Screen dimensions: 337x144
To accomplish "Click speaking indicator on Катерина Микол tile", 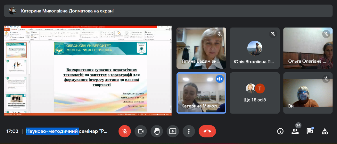I will tap(219, 79).
